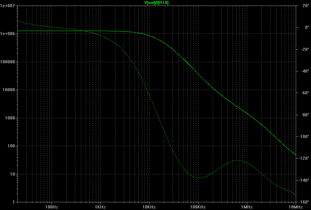Click the 100KHz frequency axis label
This screenshot has height=210, width=311.
198,207
